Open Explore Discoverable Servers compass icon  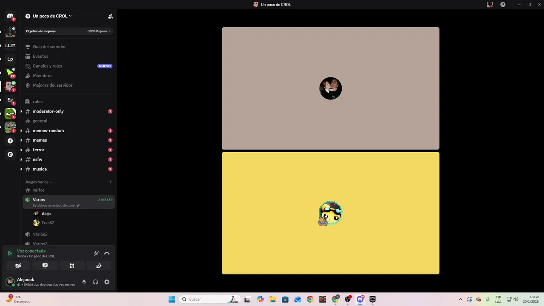tap(10, 154)
